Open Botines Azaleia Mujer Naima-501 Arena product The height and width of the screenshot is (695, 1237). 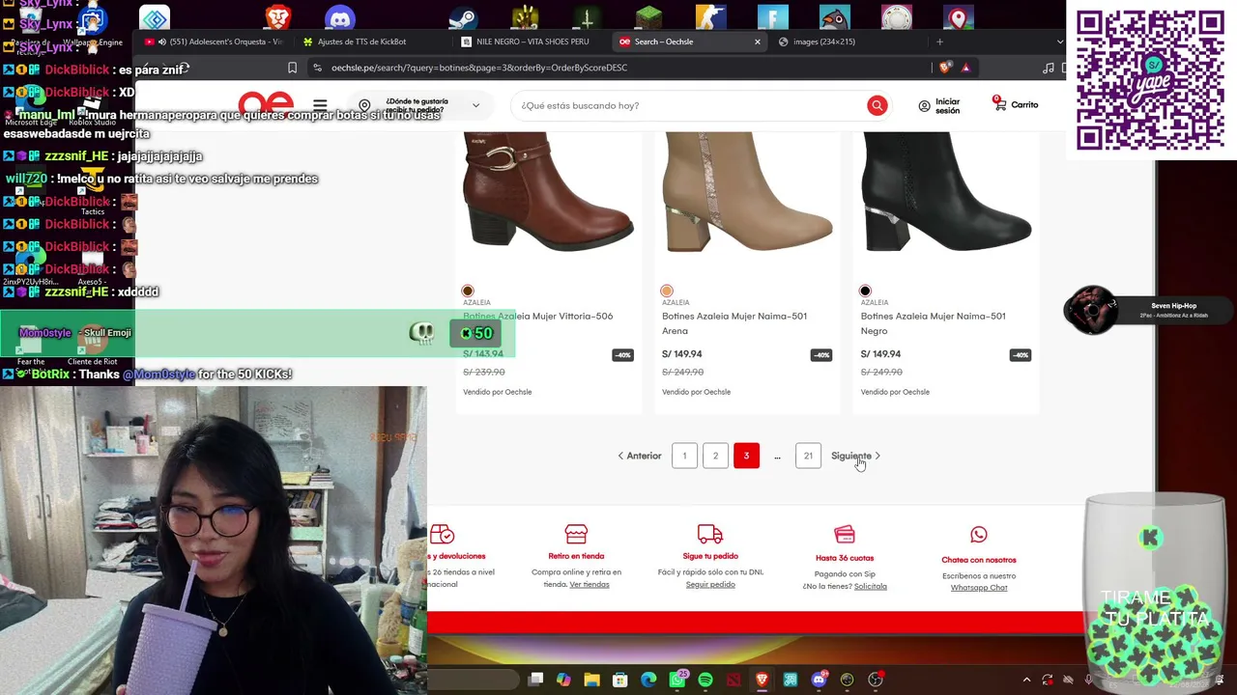734,323
